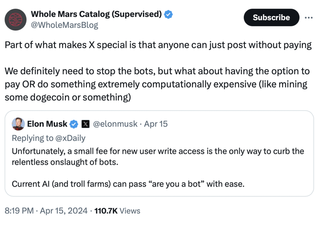The width and height of the screenshot is (317, 225).
Task: Click the paragraph about mining some dogecoin
Action: pos(157,84)
